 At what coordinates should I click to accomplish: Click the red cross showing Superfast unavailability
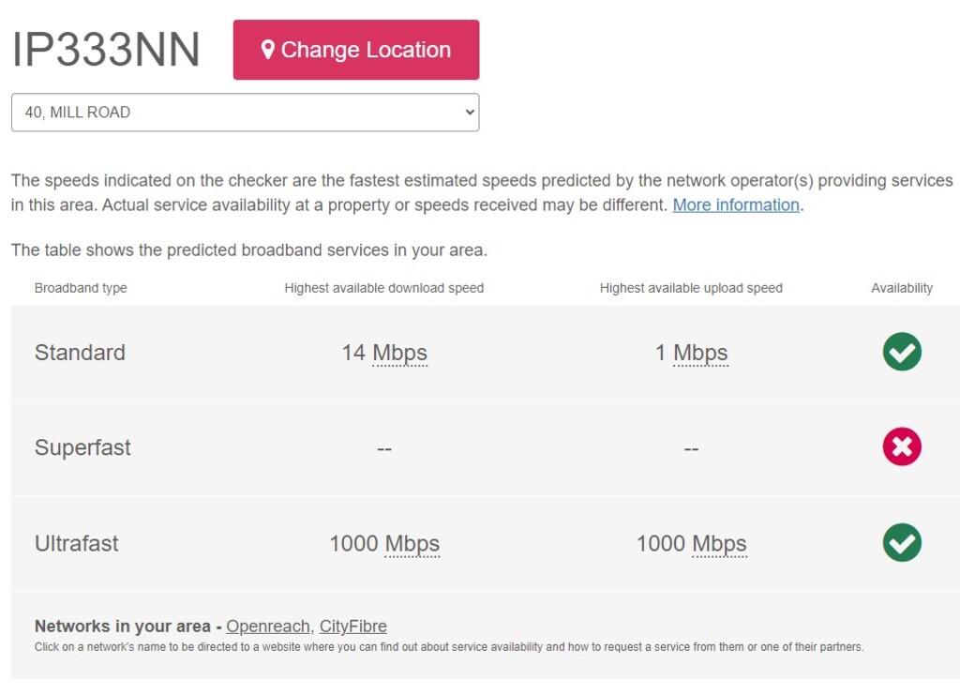901,447
